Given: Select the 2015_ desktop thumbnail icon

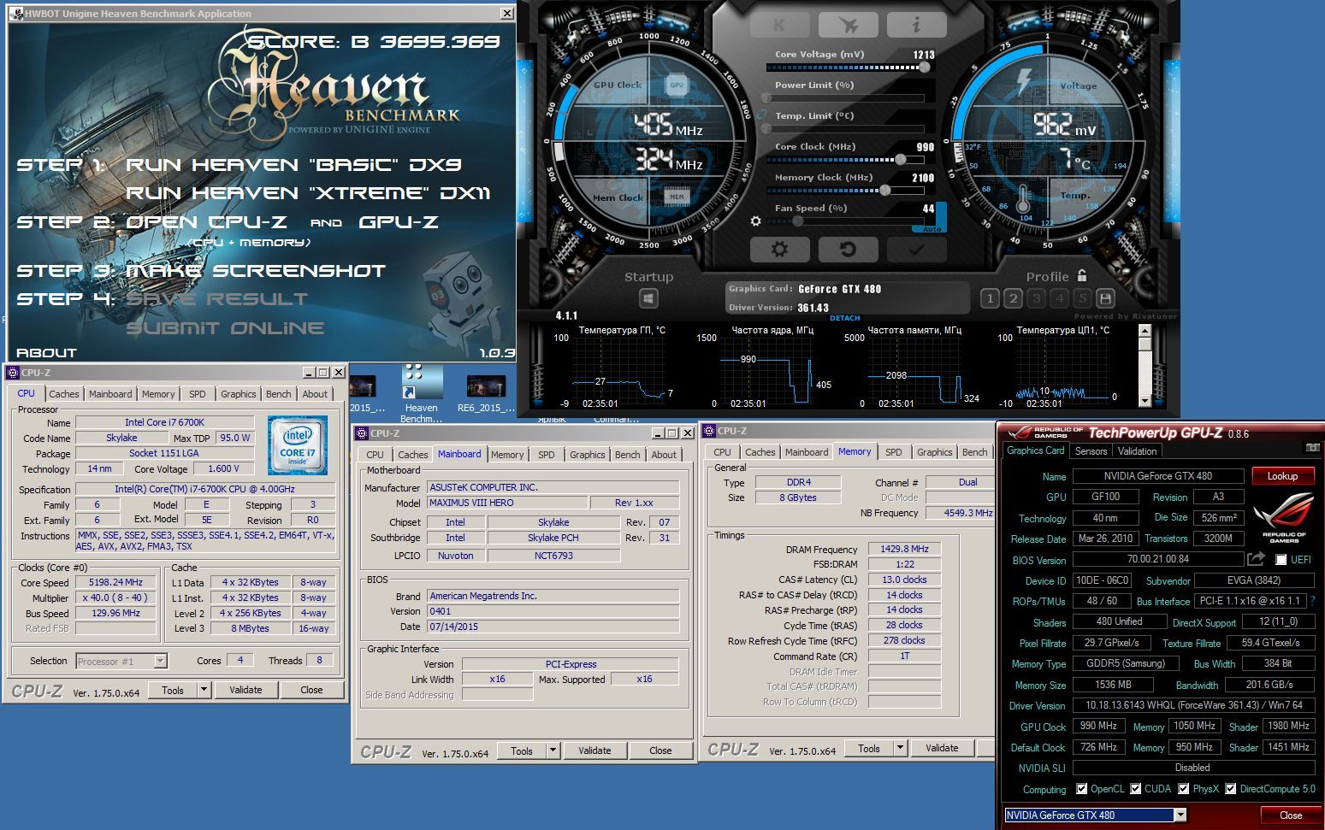Looking at the screenshot, I should [x=364, y=386].
